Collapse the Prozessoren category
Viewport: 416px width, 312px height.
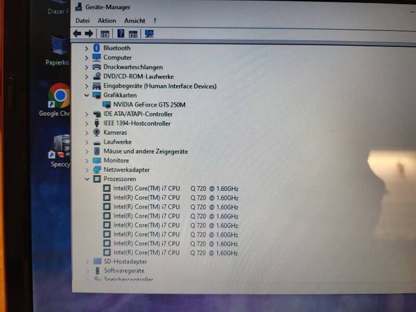pos(87,179)
